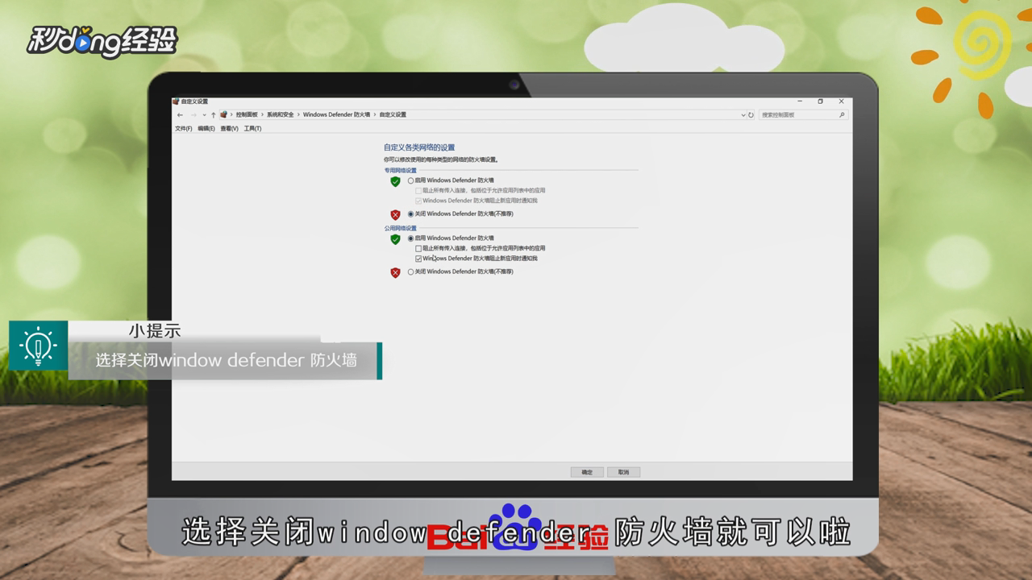Click the forward navigation arrow
The width and height of the screenshot is (1032, 580).
(193, 115)
